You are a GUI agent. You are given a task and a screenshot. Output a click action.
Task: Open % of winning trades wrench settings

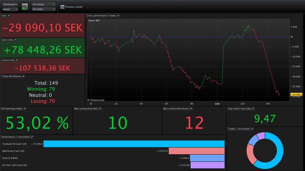[x=25, y=109]
